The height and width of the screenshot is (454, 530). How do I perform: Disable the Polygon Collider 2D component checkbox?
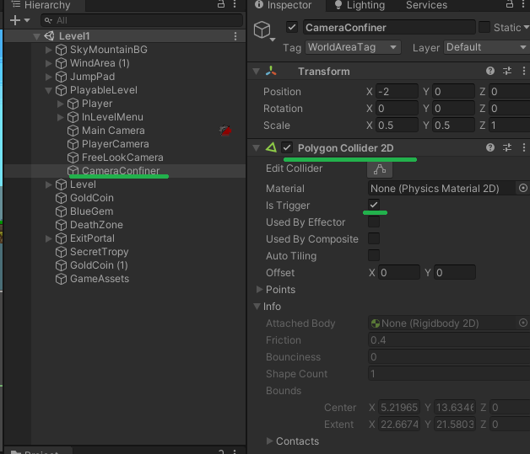[287, 147]
